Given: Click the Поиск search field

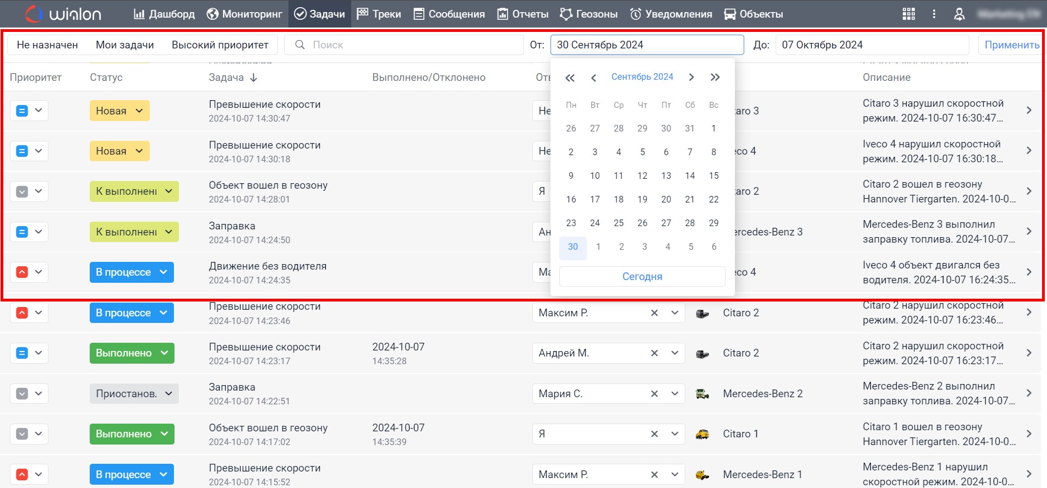Looking at the screenshot, I should point(403,45).
